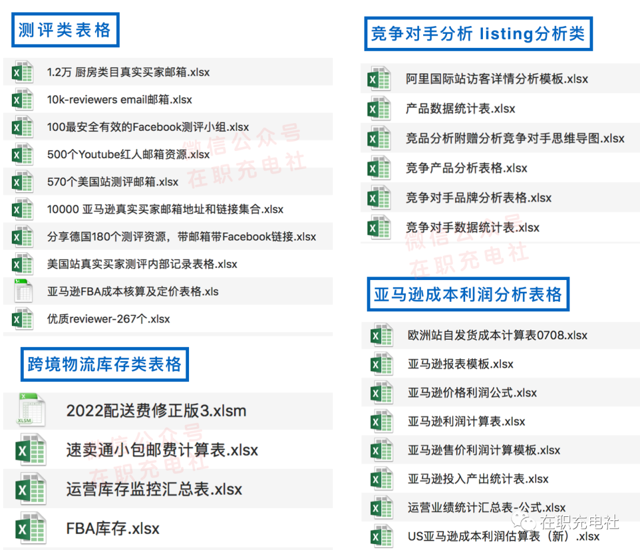Viewport: 640px width, 550px height.
Task: Click the icon next to 500个Youtube红人邮箱资源.xlsx
Action: pyautogui.click(x=23, y=155)
